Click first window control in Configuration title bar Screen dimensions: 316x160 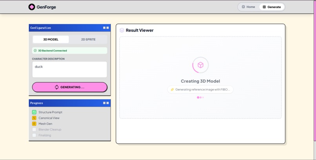[x=104, y=28]
